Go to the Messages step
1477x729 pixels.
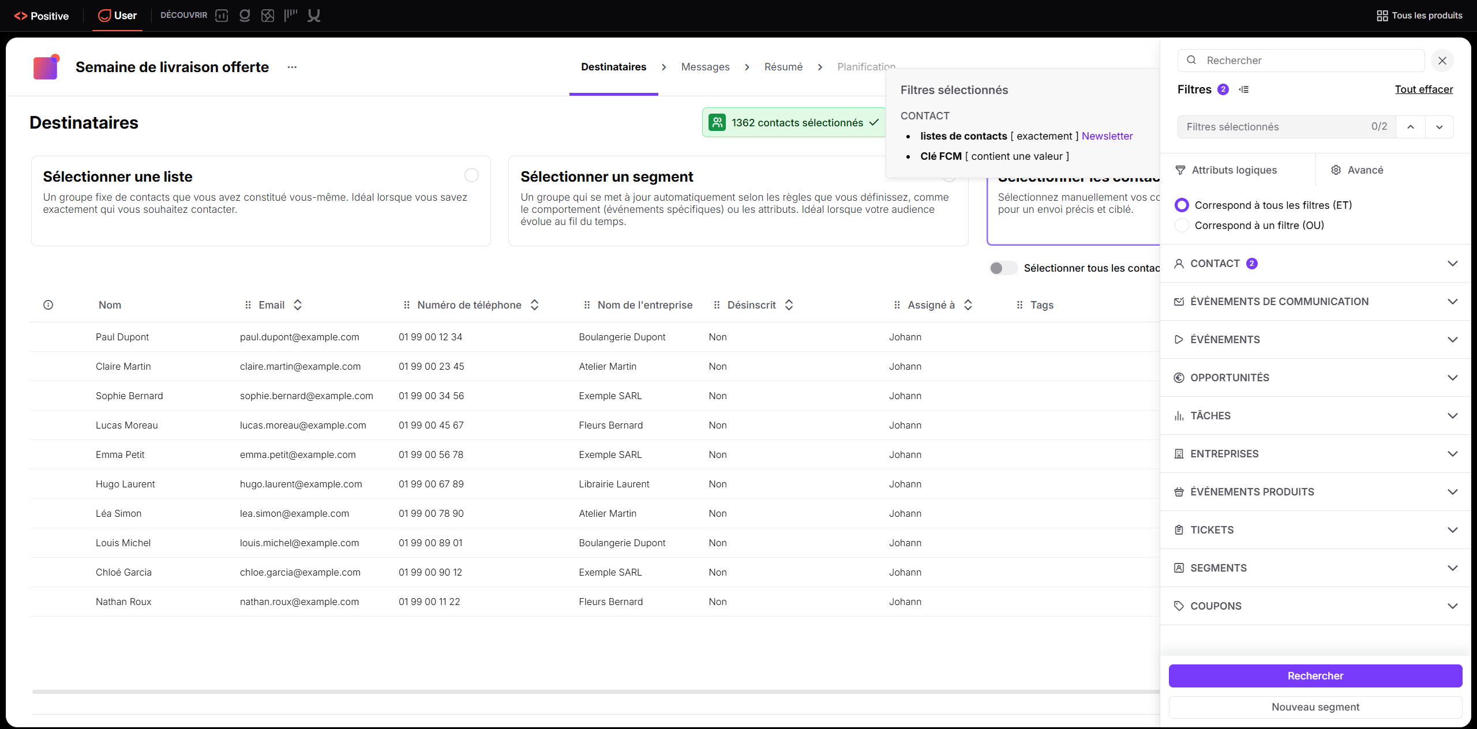(x=705, y=67)
